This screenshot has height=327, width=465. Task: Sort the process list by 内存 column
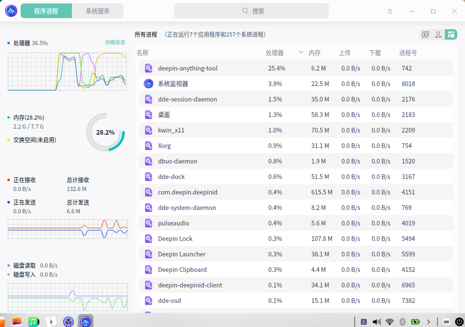tap(315, 53)
